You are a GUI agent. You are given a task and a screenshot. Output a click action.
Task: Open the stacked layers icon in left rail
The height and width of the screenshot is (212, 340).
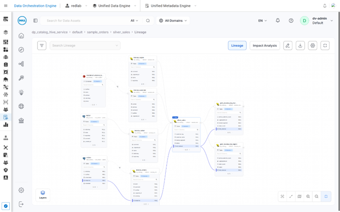point(6,32)
